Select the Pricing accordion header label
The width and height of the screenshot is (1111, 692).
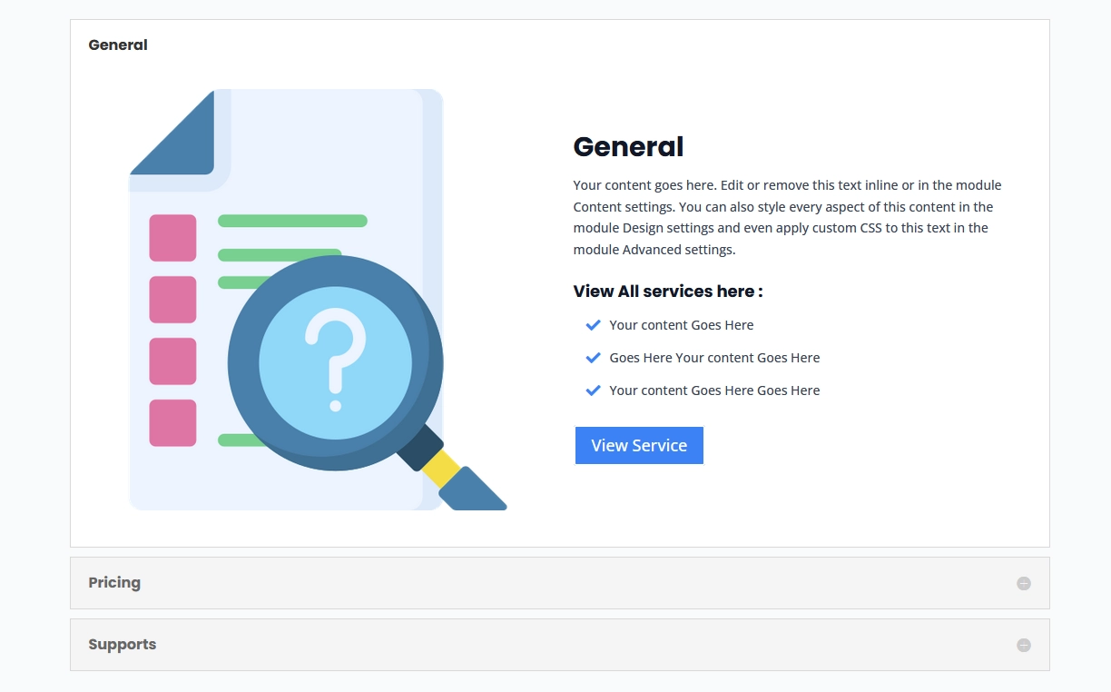[114, 582]
